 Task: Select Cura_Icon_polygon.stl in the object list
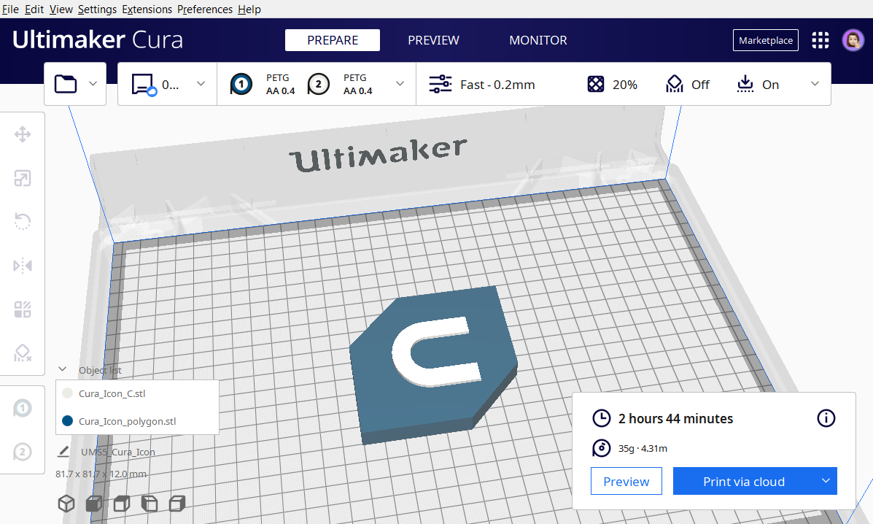point(127,421)
